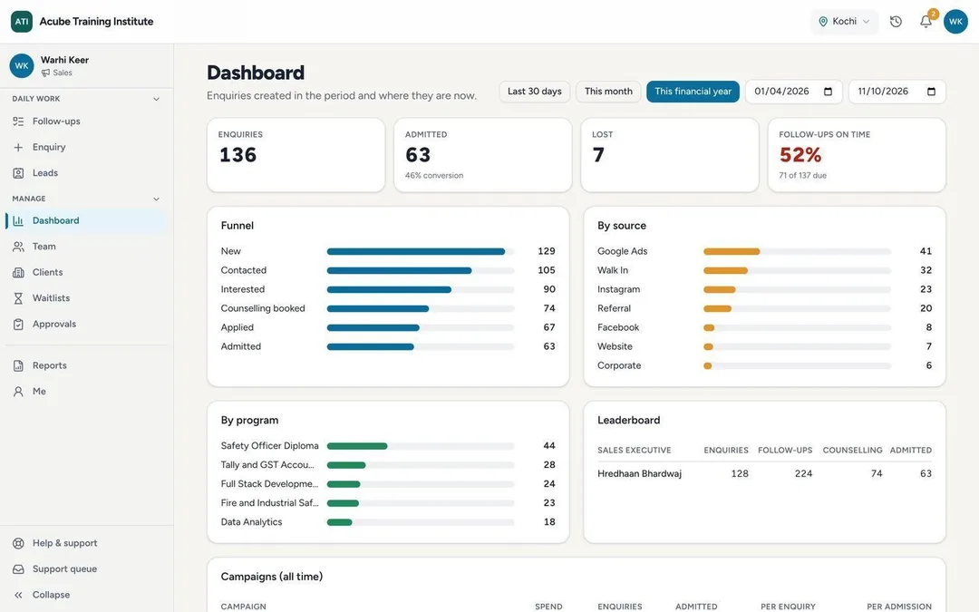The image size is (979, 612).
Task: Collapse the sidebar
Action: (86, 595)
